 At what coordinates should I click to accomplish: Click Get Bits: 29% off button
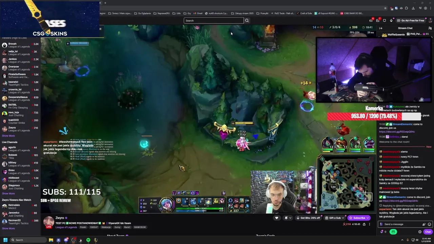click(308, 218)
